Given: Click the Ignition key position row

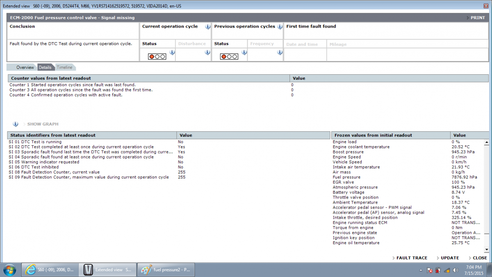Looking at the screenshot, I should click(x=408, y=238).
